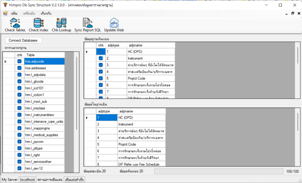Click the Check Tables toolbar icon

click(x=15, y=25)
